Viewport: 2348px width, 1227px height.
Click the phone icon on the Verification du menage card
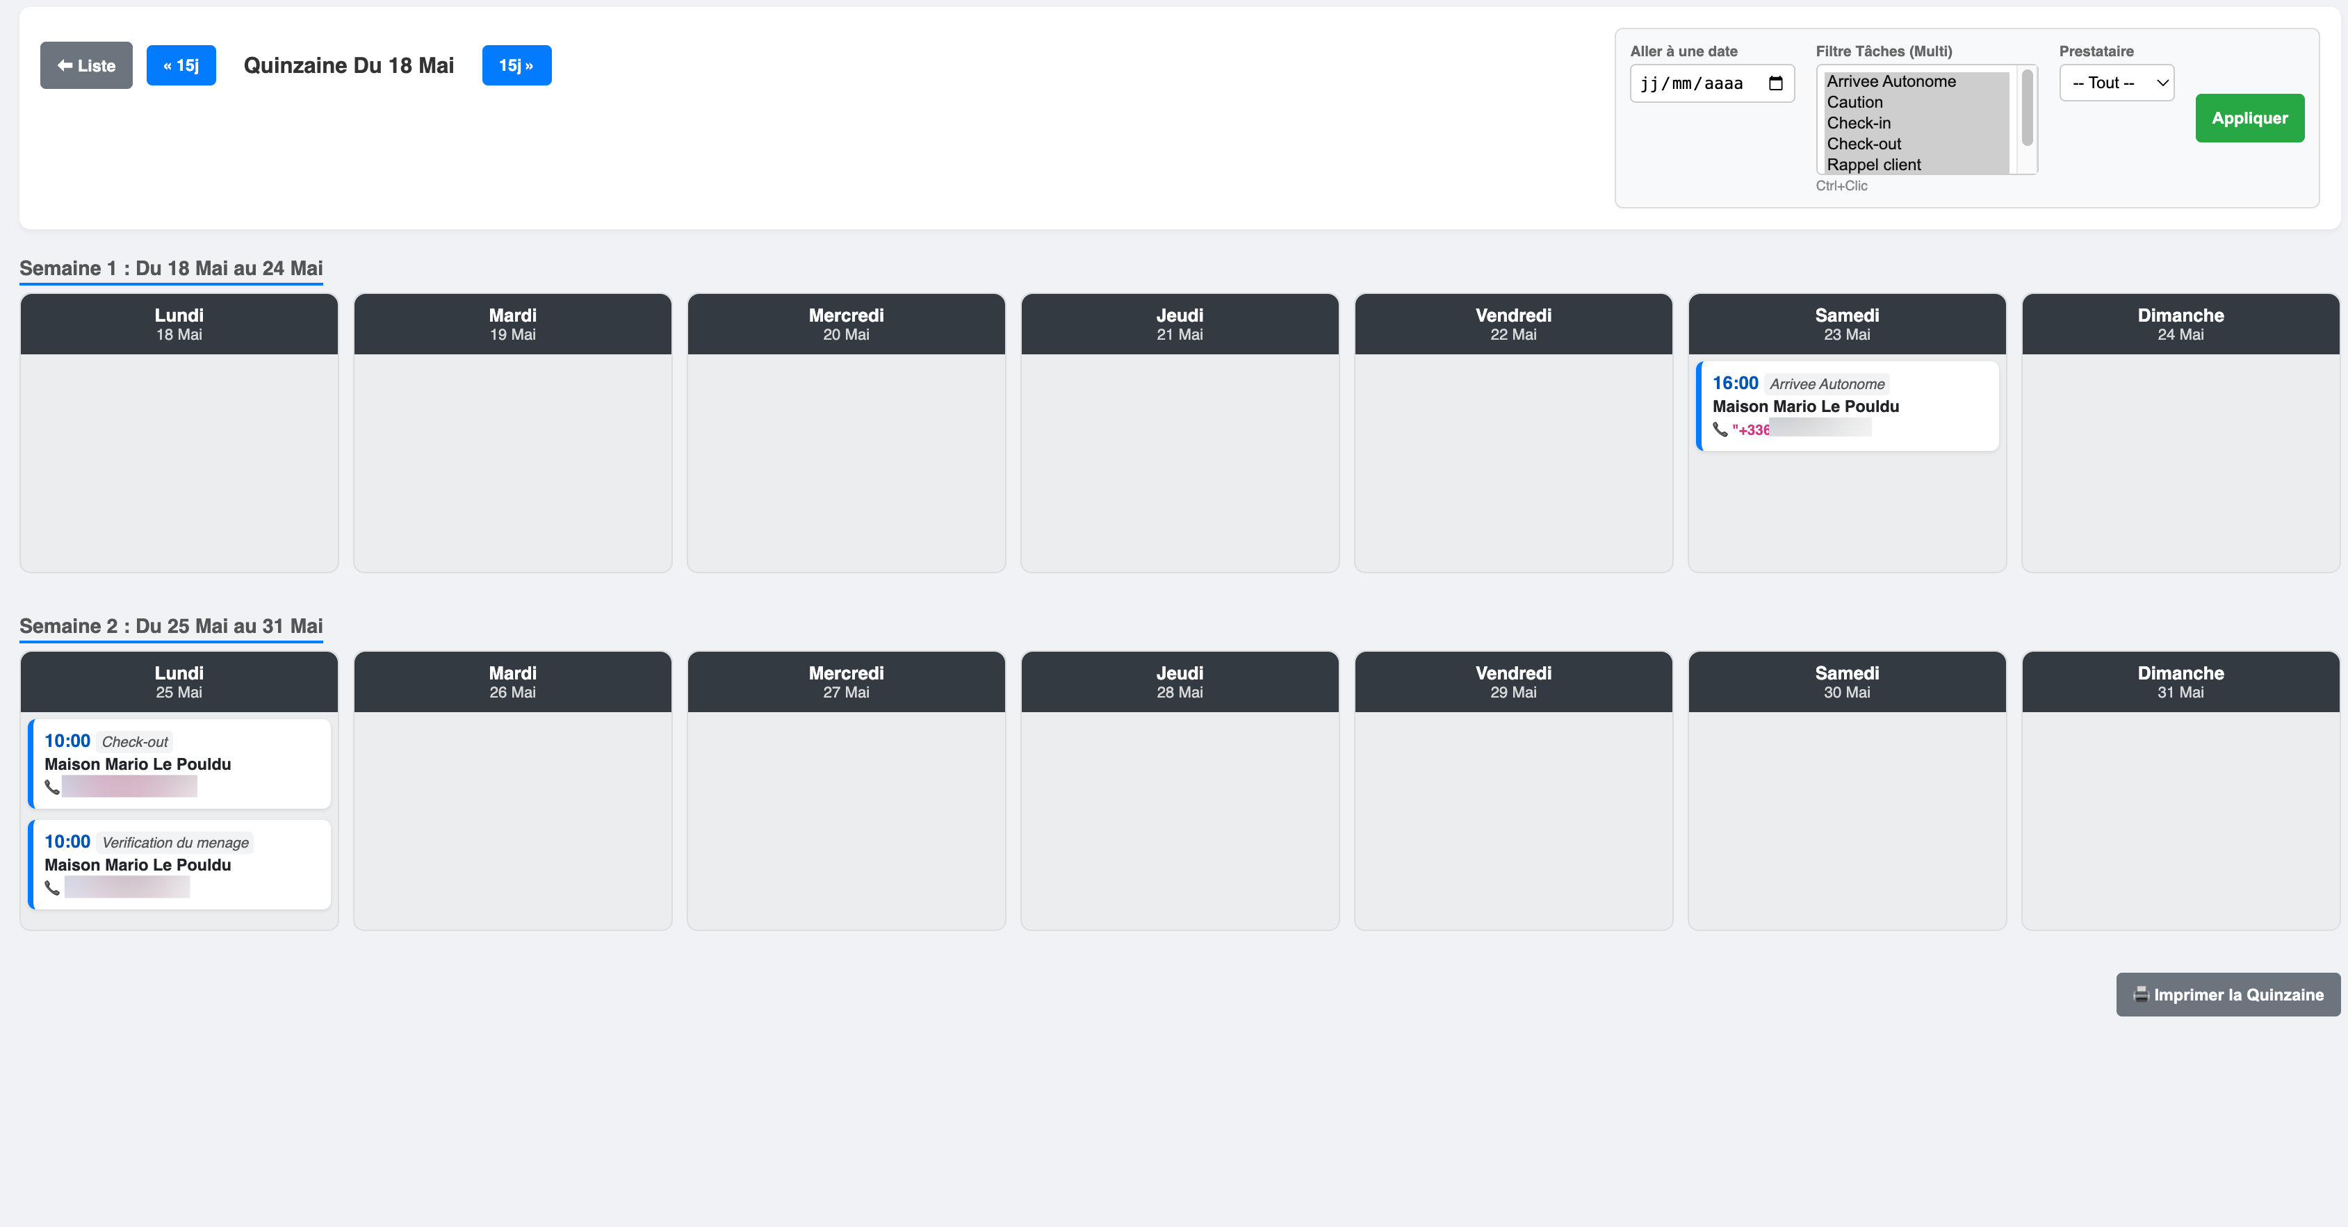pyautogui.click(x=52, y=889)
